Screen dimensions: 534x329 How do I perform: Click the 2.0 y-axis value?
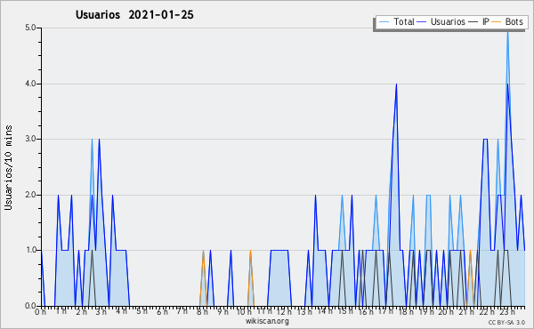click(x=30, y=195)
